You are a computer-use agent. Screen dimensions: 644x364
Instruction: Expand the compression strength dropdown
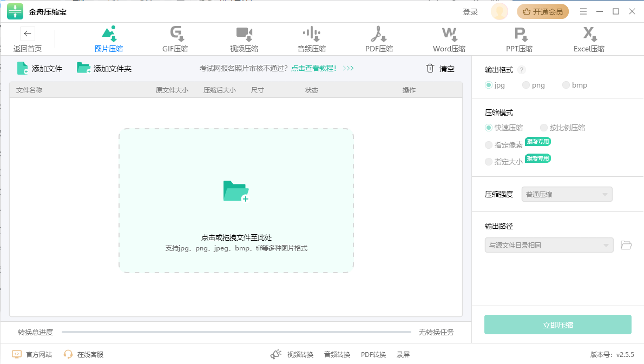click(567, 194)
